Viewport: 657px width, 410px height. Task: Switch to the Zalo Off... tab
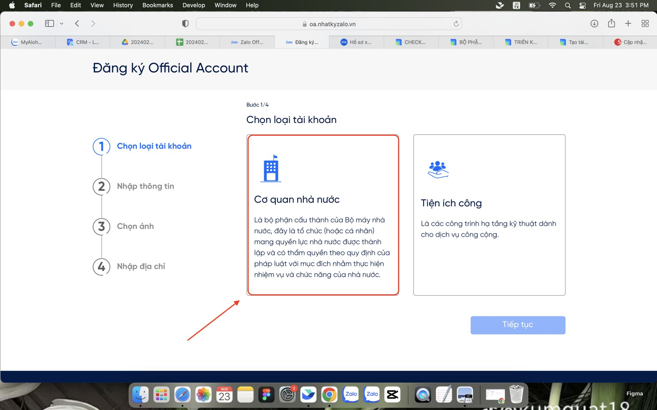(247, 42)
